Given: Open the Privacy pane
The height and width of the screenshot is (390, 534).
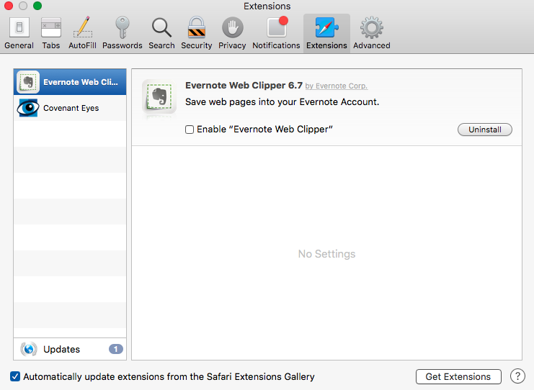Looking at the screenshot, I should coord(232,33).
